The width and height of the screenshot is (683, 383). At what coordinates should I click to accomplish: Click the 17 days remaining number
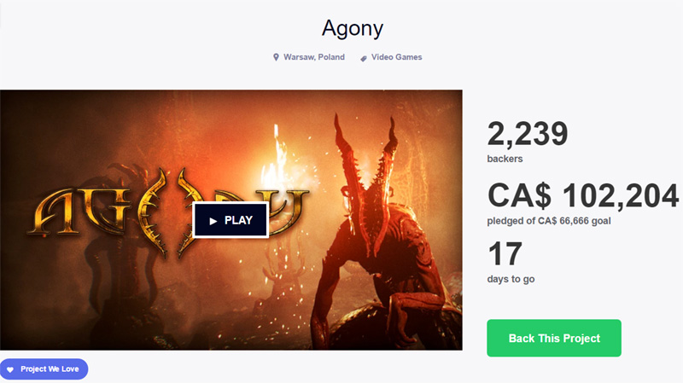coord(505,253)
